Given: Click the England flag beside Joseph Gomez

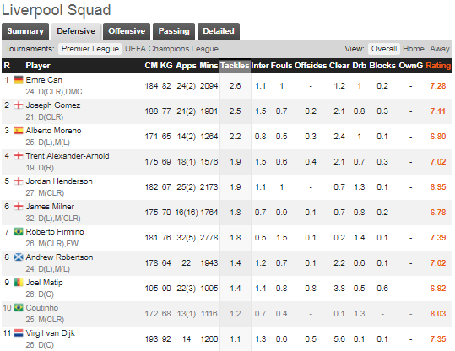Looking at the screenshot, I should [19, 105].
